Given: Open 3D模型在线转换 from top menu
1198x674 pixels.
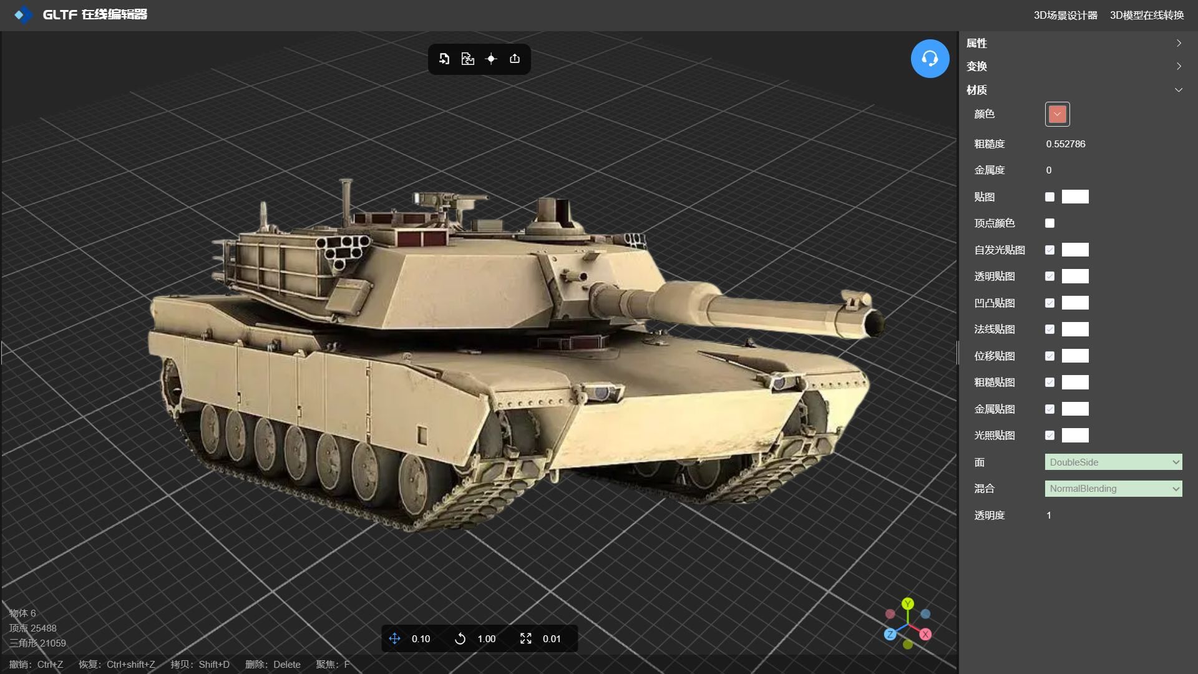Looking at the screenshot, I should click(1146, 15).
